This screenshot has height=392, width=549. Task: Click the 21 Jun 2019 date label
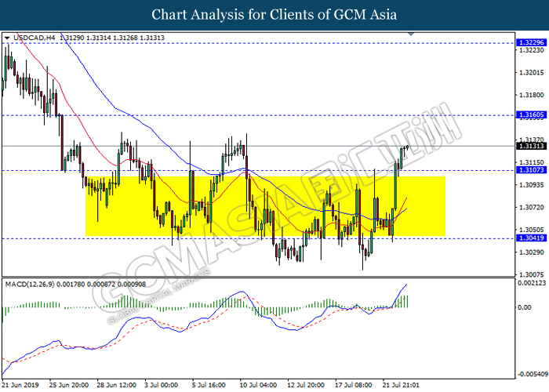pos(20,385)
